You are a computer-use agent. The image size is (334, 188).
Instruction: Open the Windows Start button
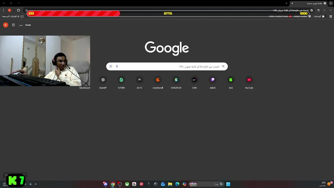point(228,184)
